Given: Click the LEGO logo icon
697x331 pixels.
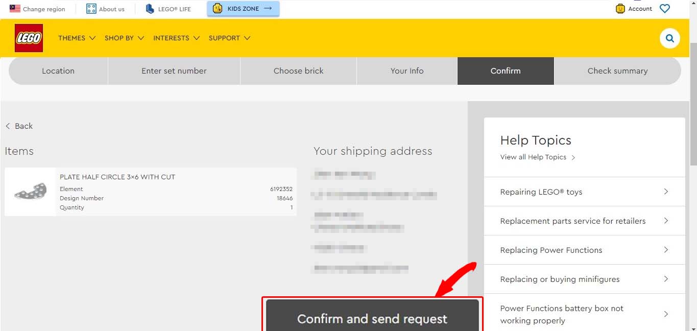Looking at the screenshot, I should pos(29,38).
